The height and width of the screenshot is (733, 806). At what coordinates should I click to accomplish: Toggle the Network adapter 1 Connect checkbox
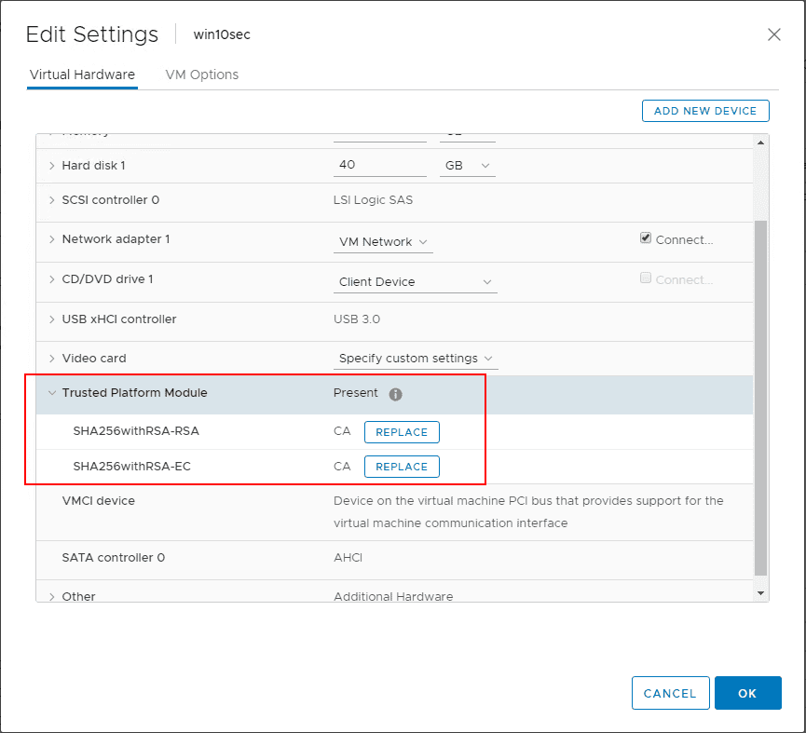646,238
